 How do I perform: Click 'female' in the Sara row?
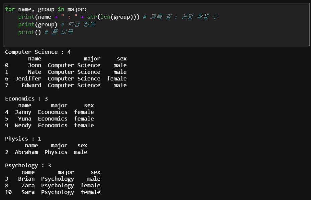tap(90, 192)
